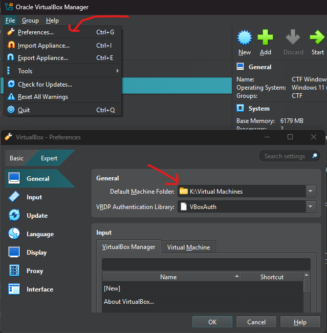Click the Shortcut column header
Screen dimensions: 327x333
pyautogui.click(x=272, y=277)
